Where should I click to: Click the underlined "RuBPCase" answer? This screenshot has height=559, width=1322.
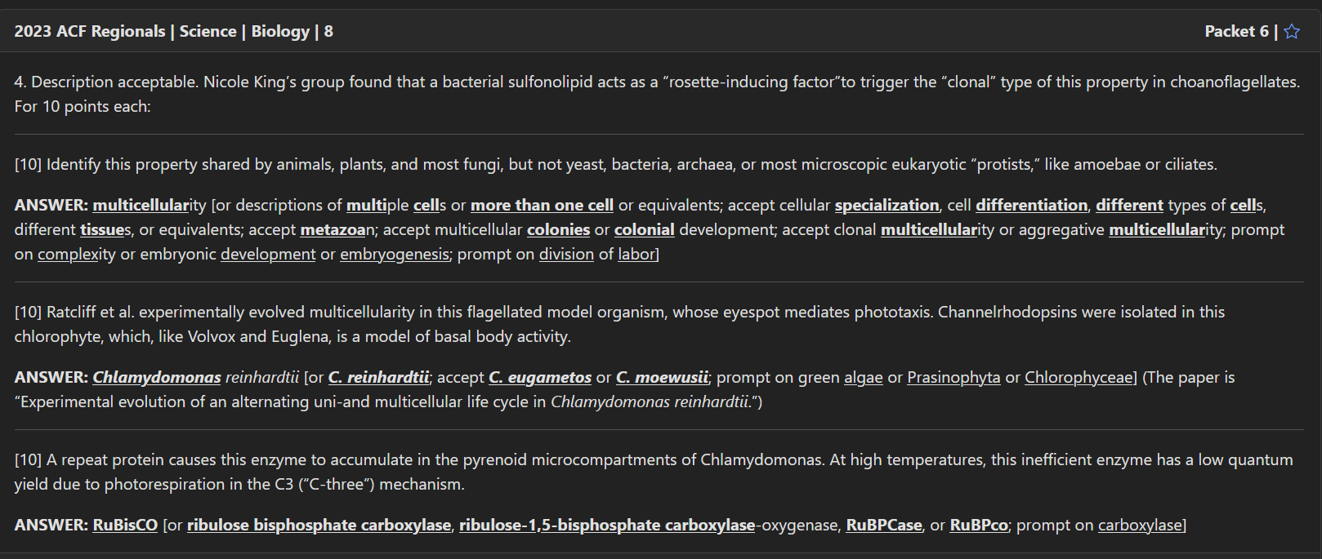[x=884, y=526]
